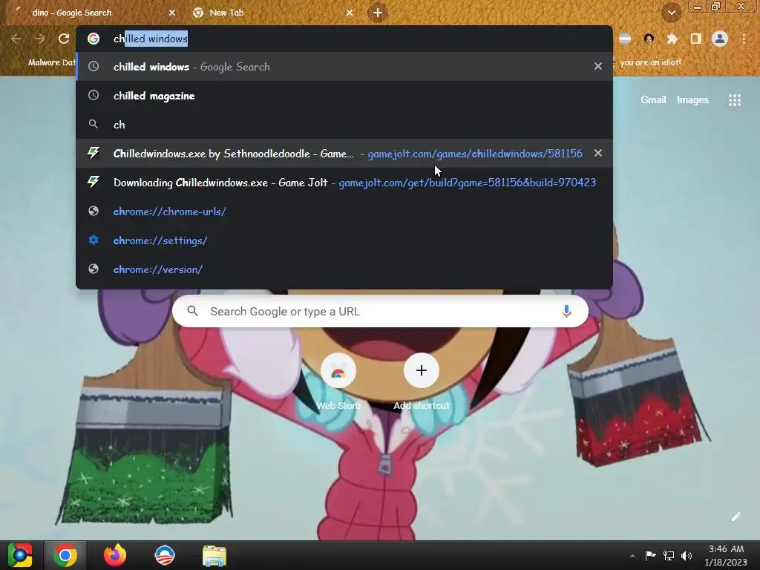The width and height of the screenshot is (760, 570).
Task: Switch to the dino - Google Search tab
Action: (92, 13)
